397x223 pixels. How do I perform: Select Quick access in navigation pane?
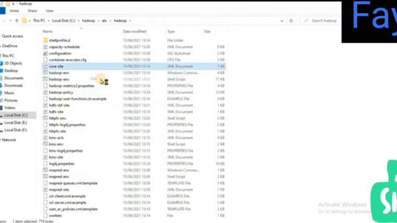tap(12, 36)
